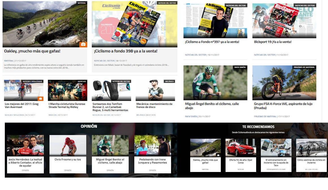Open the ¡Ciclismo a fondo 398 ya a la venta! headline
The image size is (328, 190).
(x=126, y=51)
